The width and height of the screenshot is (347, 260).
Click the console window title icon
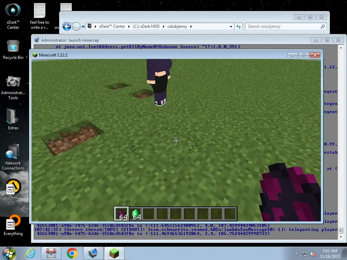click(x=37, y=40)
